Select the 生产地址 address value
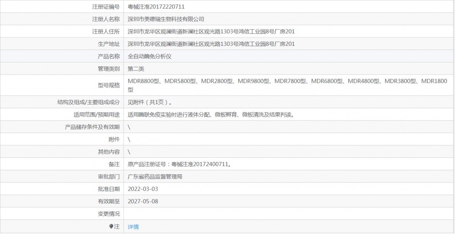Screen dimensions: 455x235 pos(211,44)
